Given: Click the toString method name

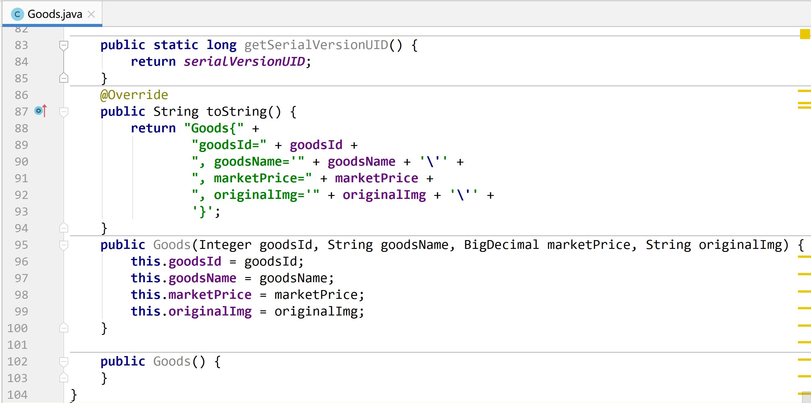Looking at the screenshot, I should pyautogui.click(x=236, y=111).
